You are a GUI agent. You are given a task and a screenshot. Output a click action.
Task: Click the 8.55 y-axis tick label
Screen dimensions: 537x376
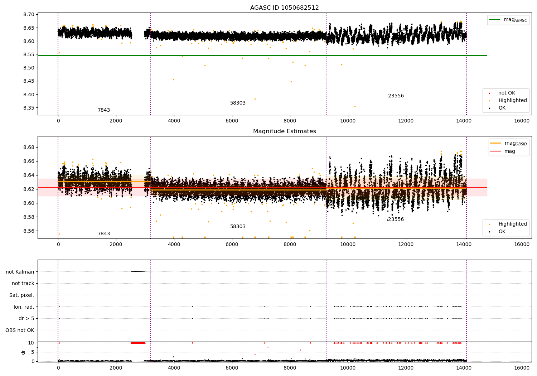click(29, 54)
